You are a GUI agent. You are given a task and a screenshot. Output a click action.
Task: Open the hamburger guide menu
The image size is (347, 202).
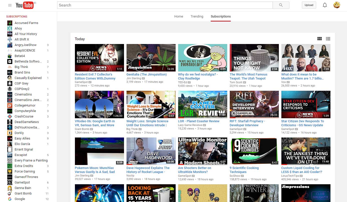point(10,5)
